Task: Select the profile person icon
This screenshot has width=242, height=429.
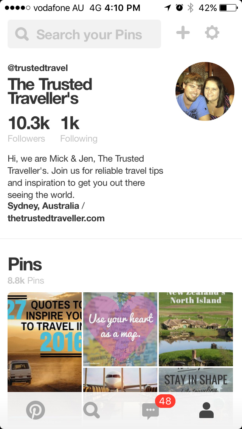Action: 206,410
